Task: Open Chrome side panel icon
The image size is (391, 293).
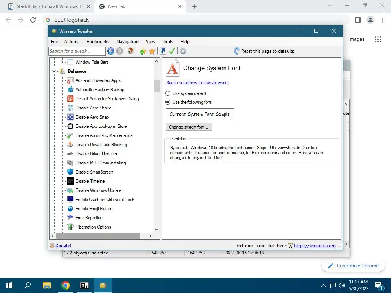Action: point(358,20)
